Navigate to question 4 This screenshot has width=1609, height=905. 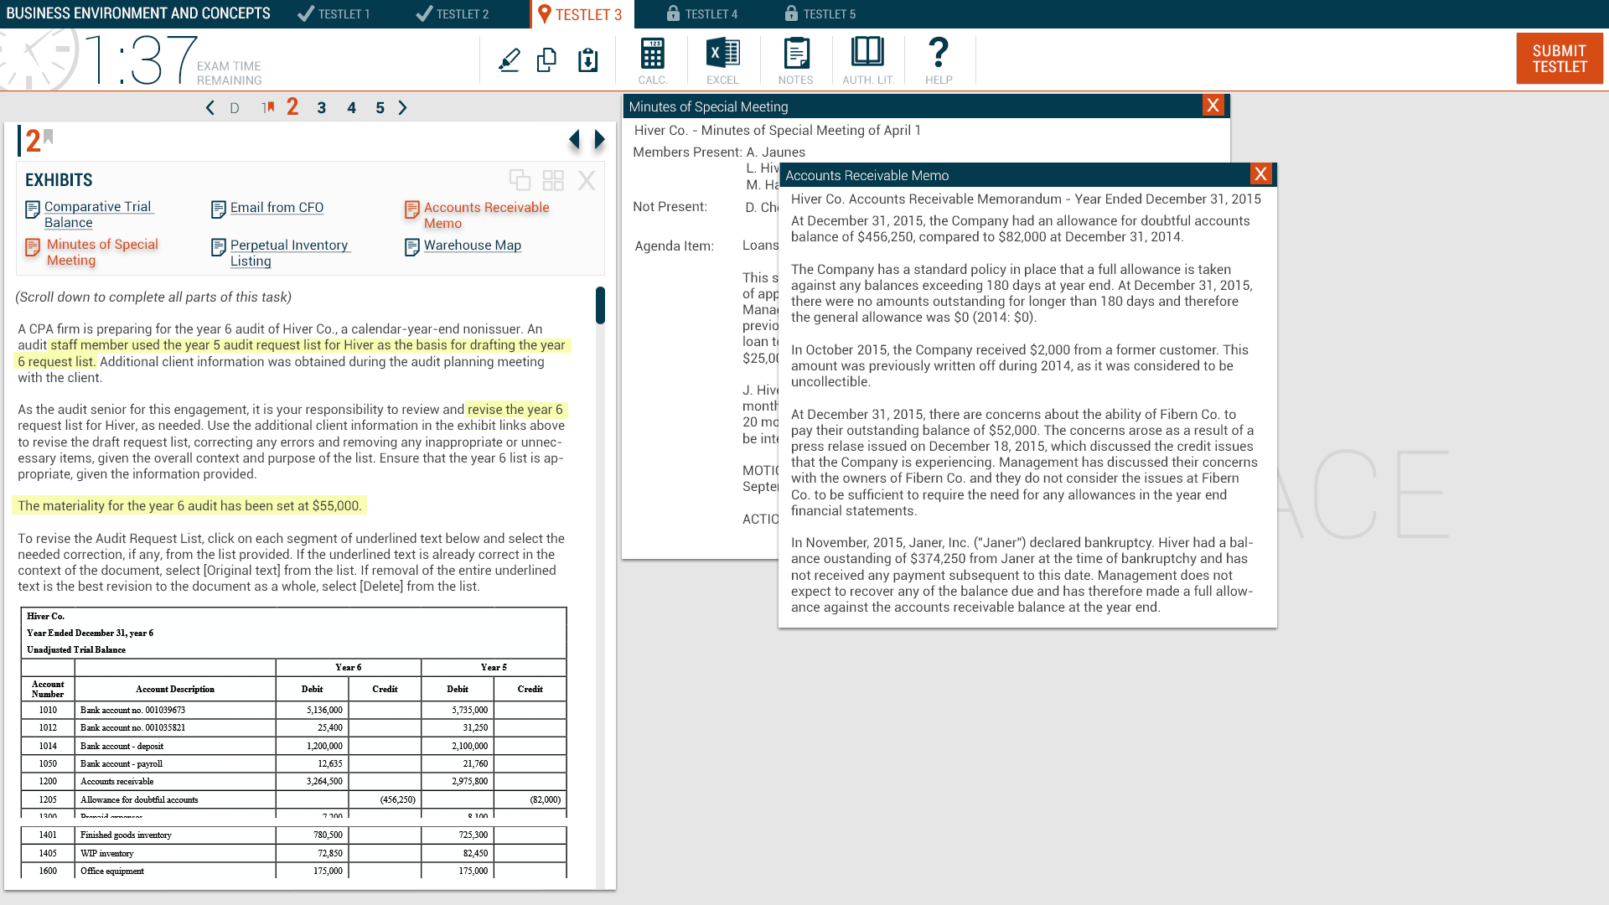click(352, 107)
